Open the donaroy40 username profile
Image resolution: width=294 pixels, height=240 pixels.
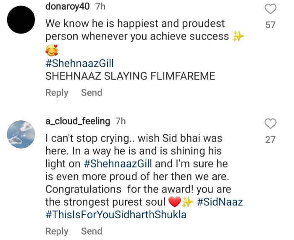68,7
